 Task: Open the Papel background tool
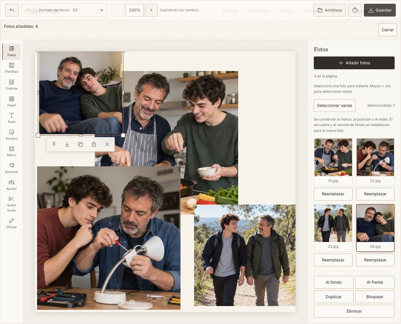click(12, 102)
